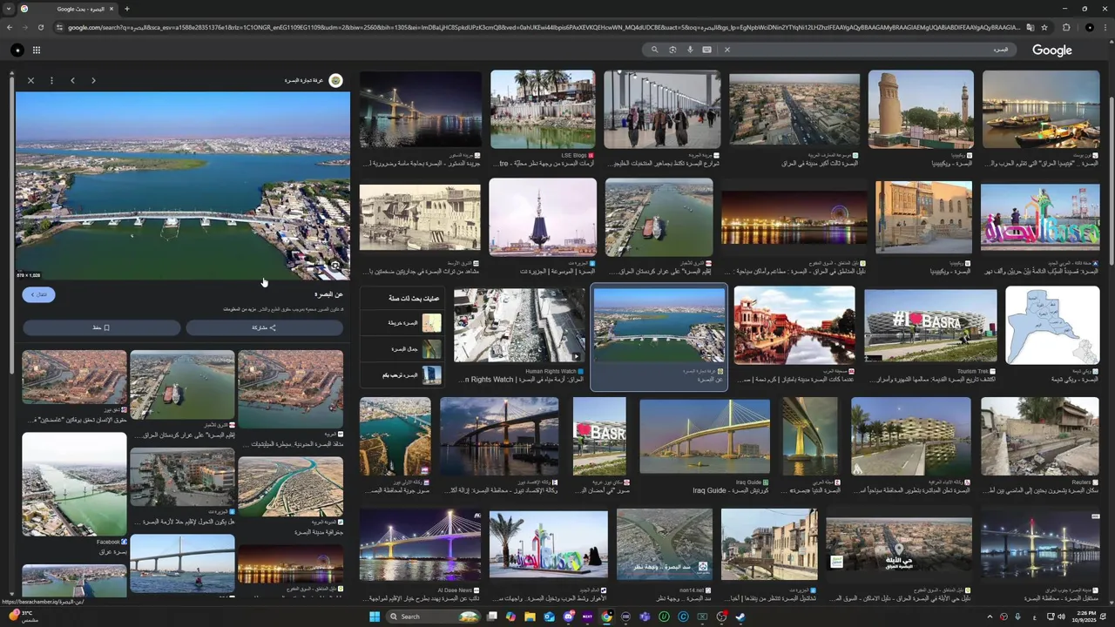Screen dimensions: 1115x627
Task: Open the LSE Blogs palm tree thumbnail
Action: coord(543,109)
